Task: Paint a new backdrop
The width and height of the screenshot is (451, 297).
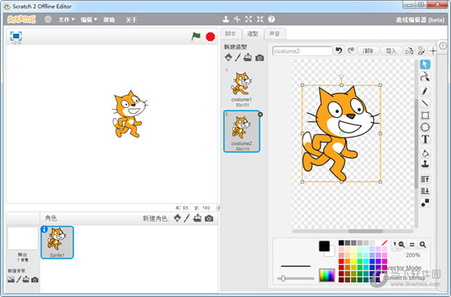Action: coord(19,280)
